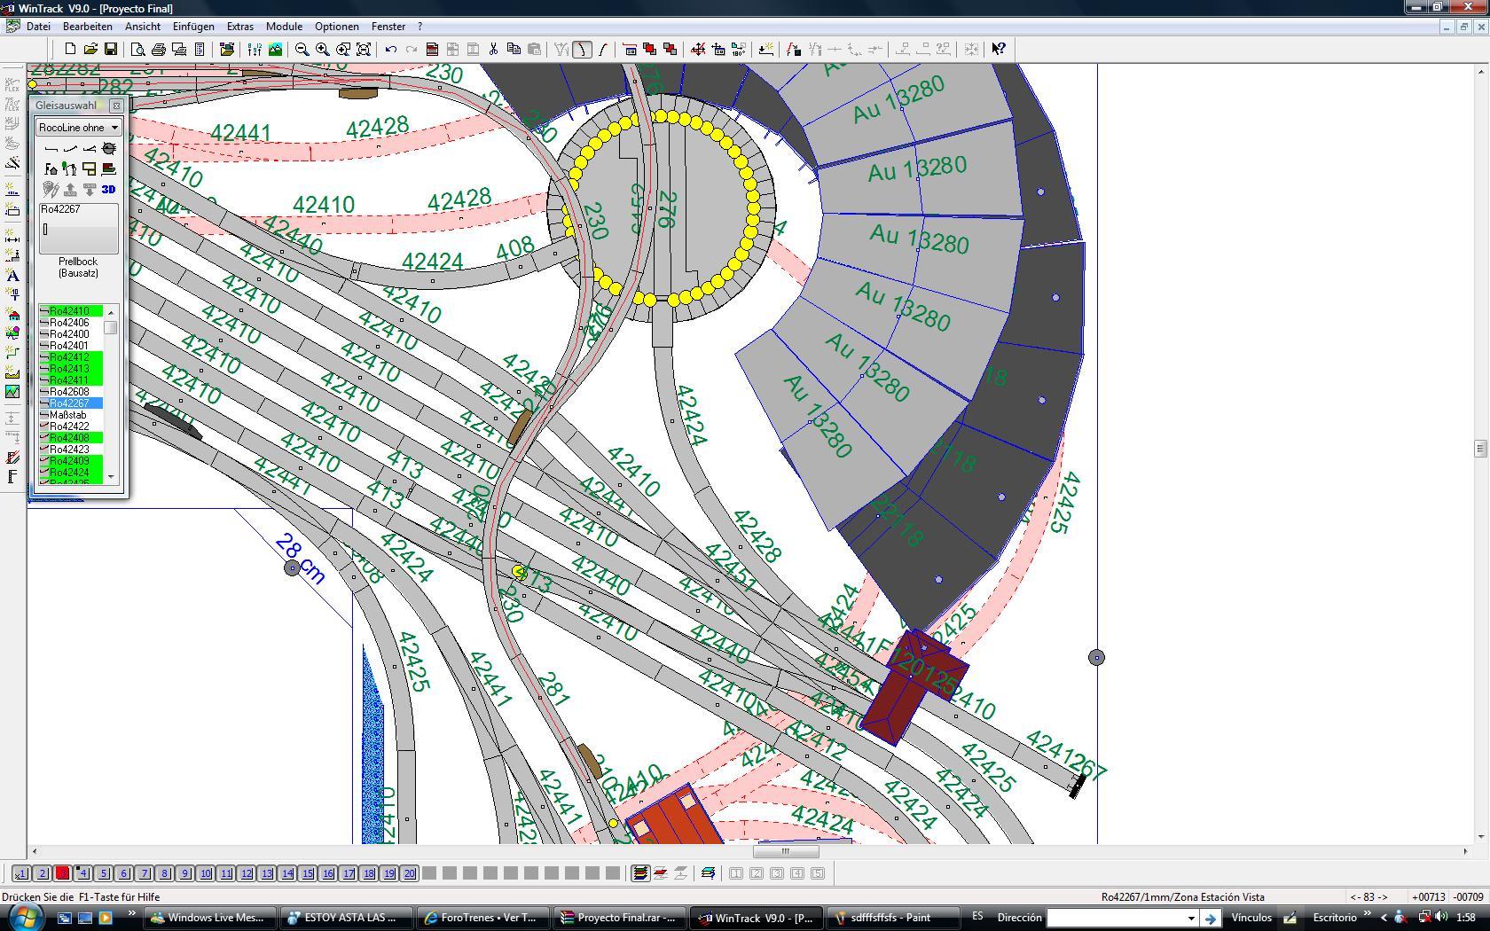
Task: Open the Module menu
Action: pos(284,27)
